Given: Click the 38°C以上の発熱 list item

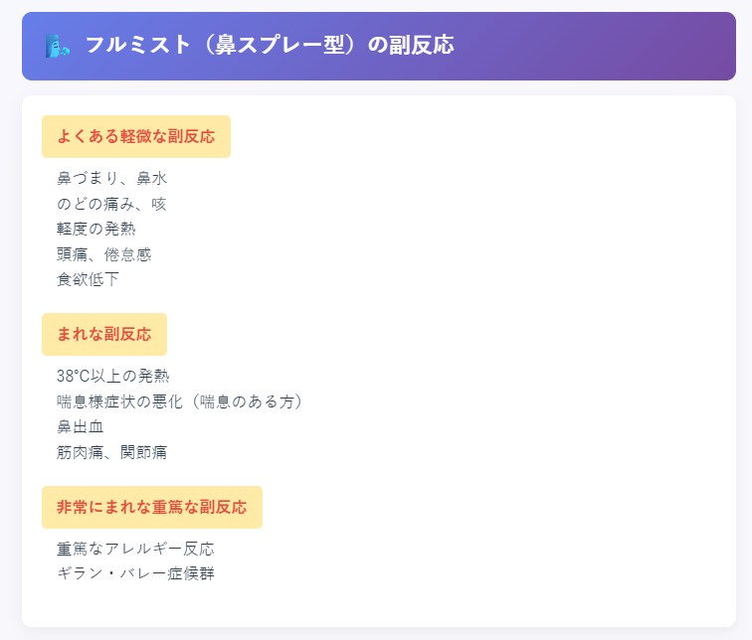Looking at the screenshot, I should pos(113,376).
